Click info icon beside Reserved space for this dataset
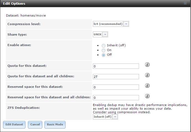This screenshot has height=132, width=191. 147,86
